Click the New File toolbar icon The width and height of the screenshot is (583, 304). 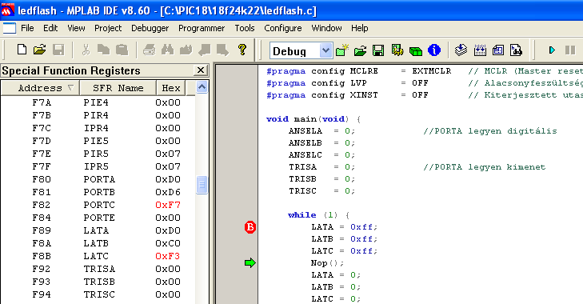click(22, 50)
